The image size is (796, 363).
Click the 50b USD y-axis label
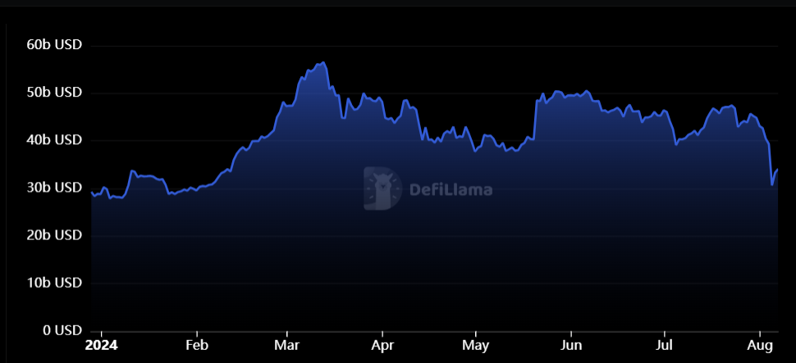(x=54, y=93)
